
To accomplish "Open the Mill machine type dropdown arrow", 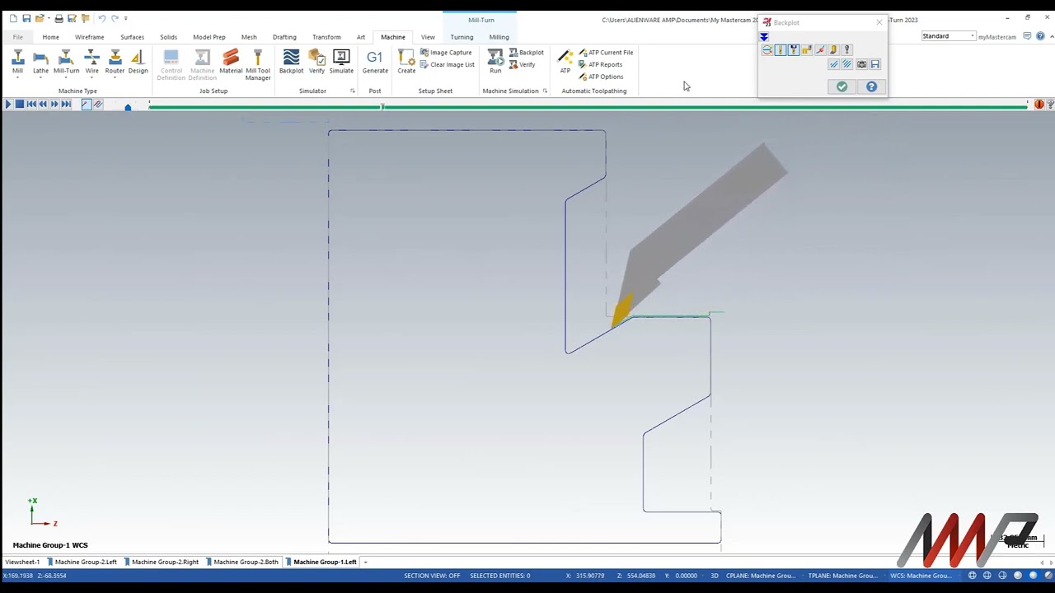I will coord(17,77).
